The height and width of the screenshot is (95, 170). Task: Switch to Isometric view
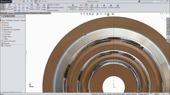104,6
